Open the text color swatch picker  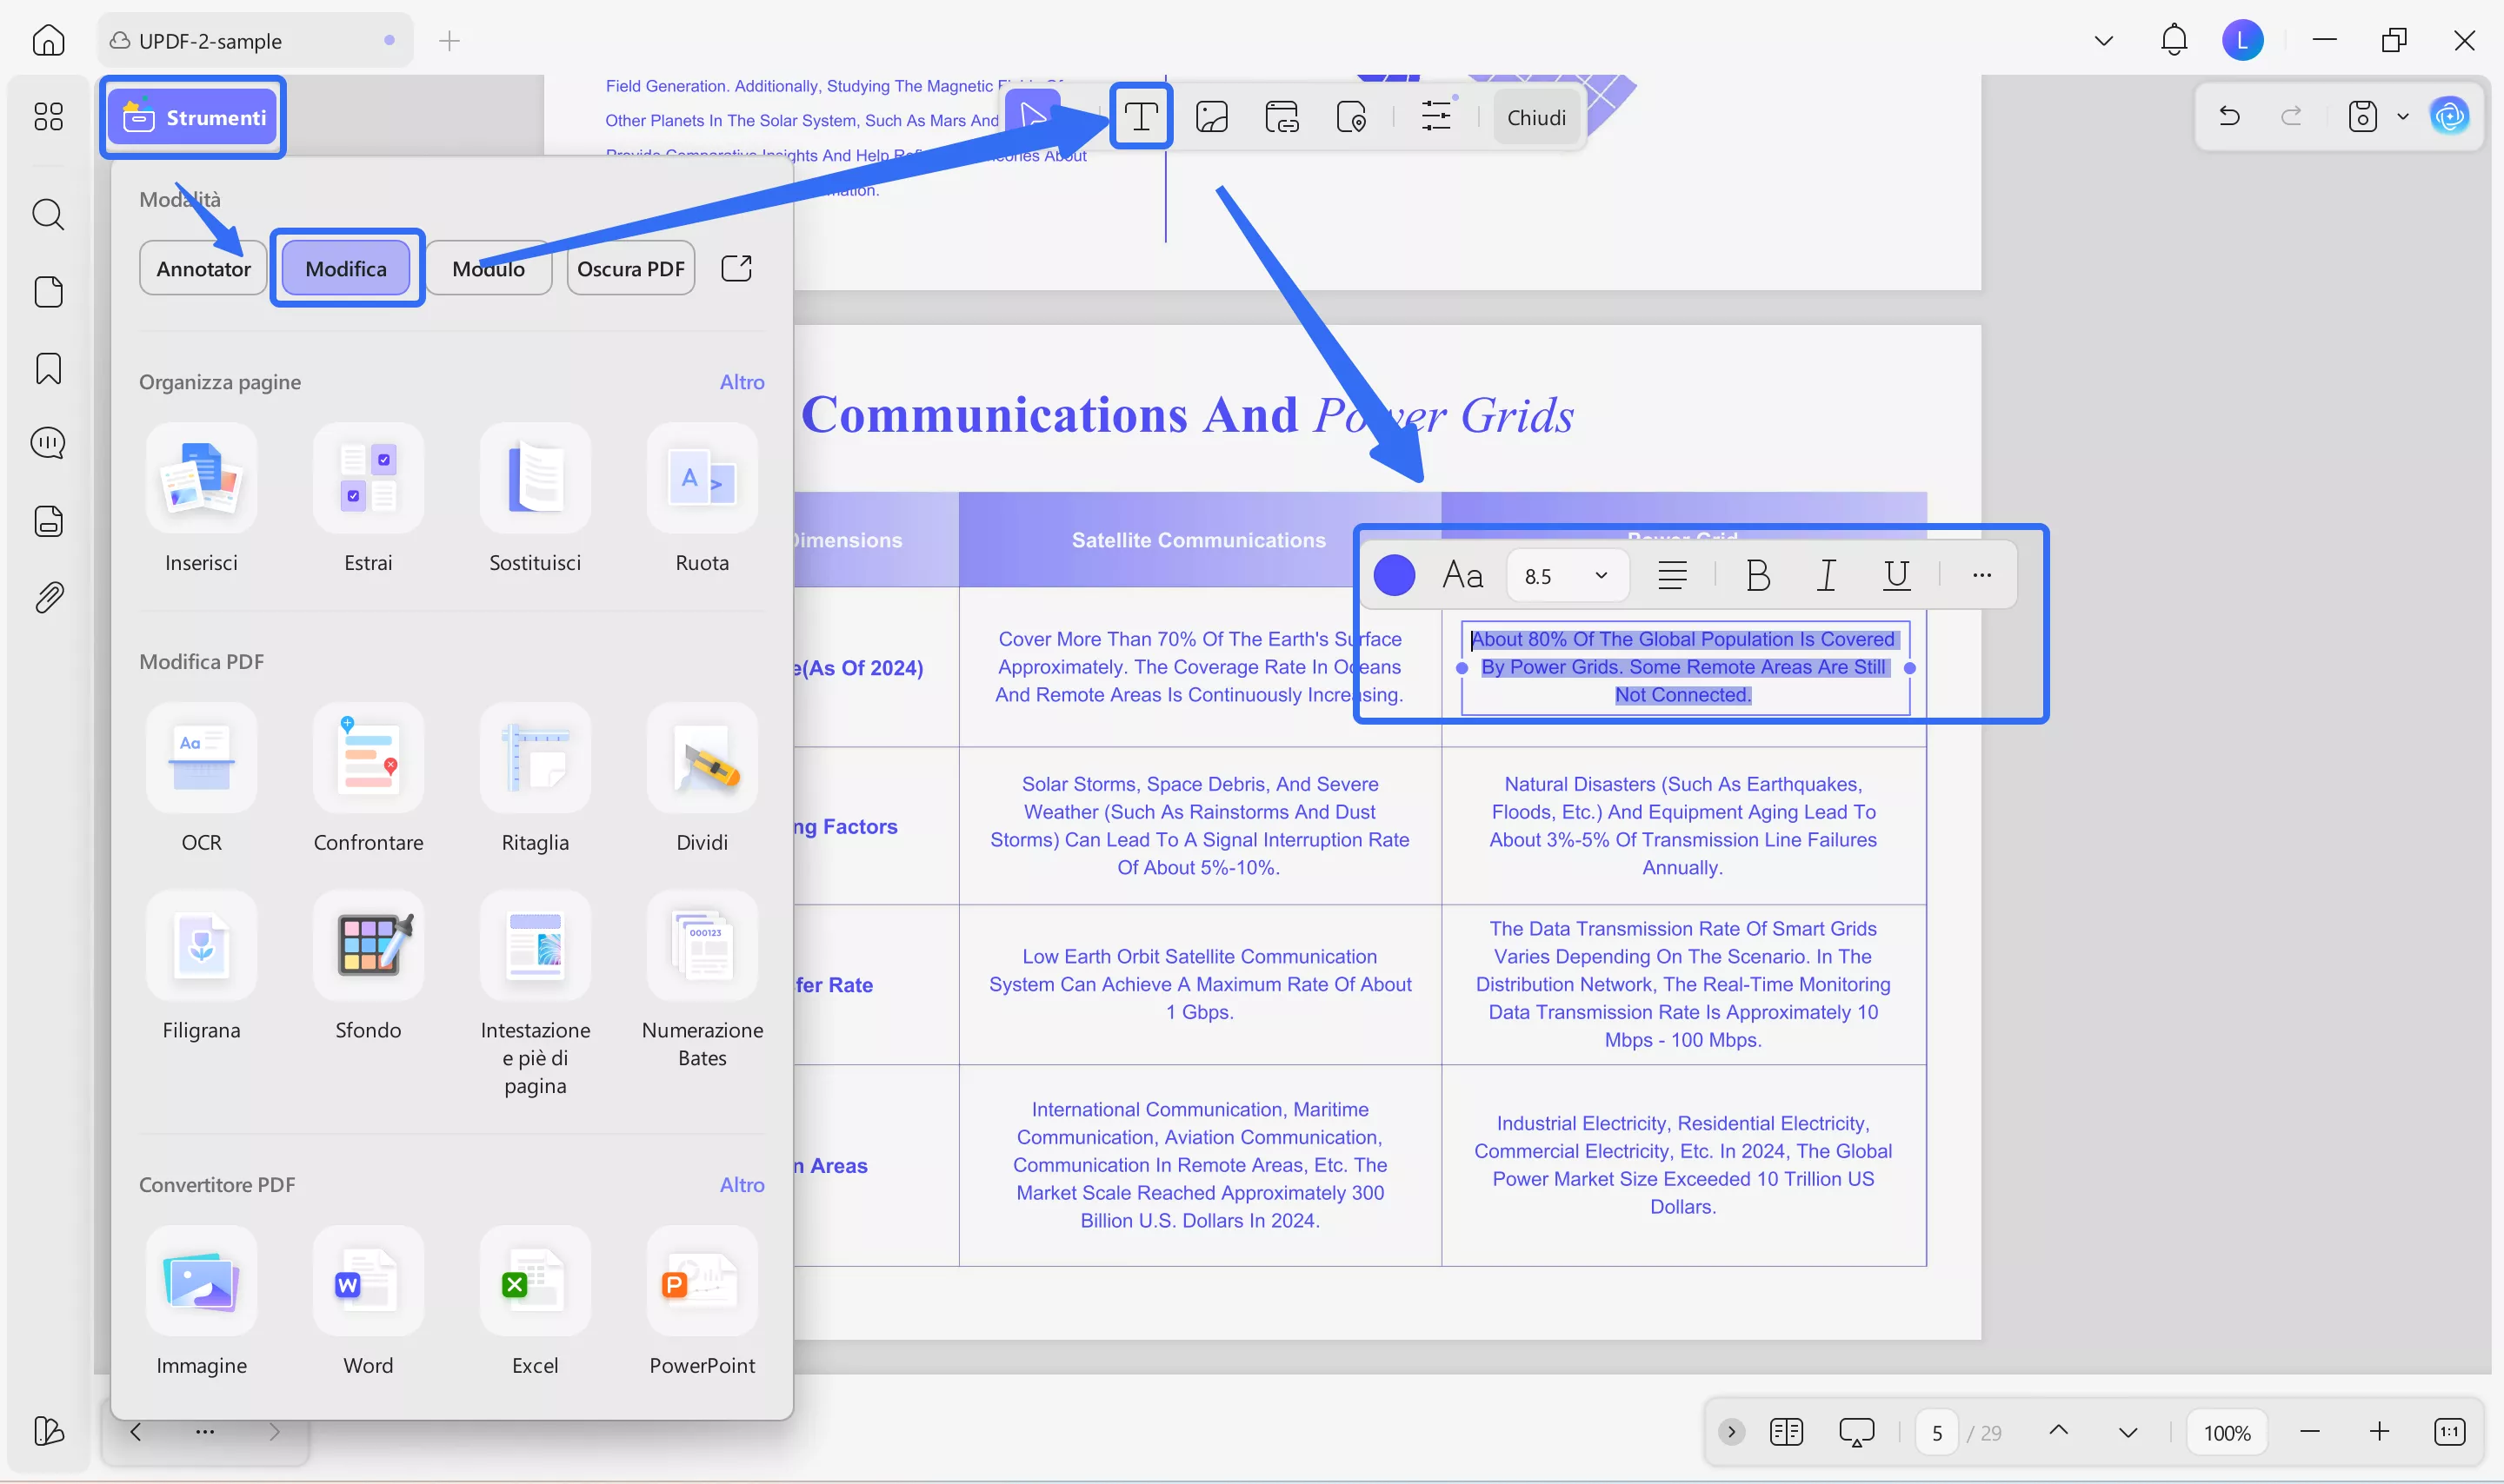1394,574
